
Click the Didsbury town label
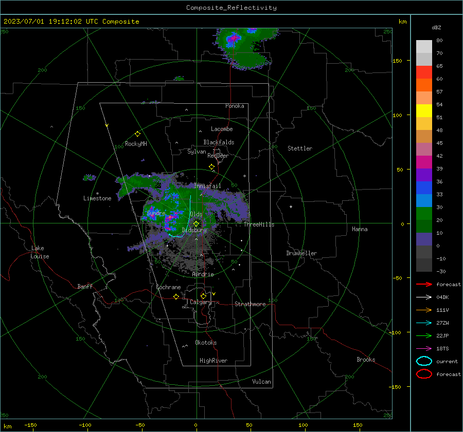click(194, 230)
